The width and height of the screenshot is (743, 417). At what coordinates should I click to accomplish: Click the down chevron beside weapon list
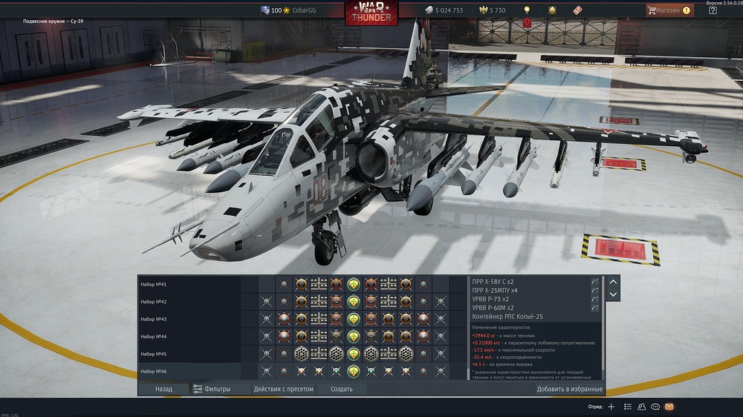[x=613, y=295]
